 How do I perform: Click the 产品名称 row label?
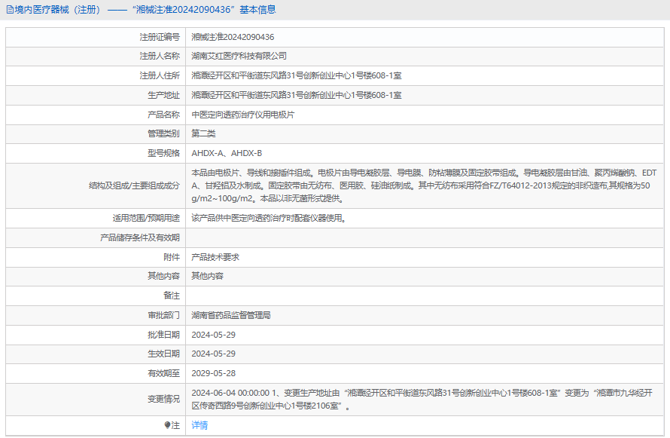tap(163, 115)
